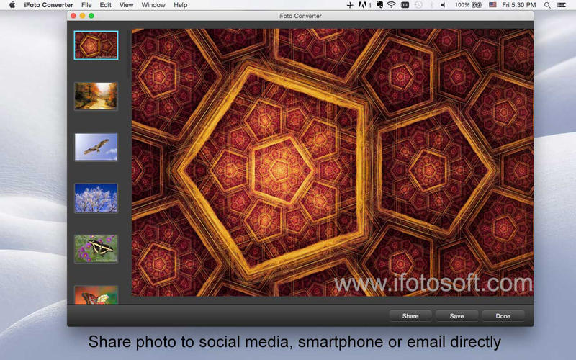Select the butterfly on purple flowers thumbnail
Image resolution: width=576 pixels, height=360 pixels.
96,248
